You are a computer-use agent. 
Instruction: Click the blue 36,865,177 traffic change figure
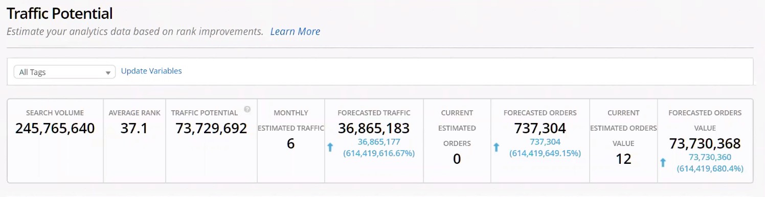click(x=379, y=142)
